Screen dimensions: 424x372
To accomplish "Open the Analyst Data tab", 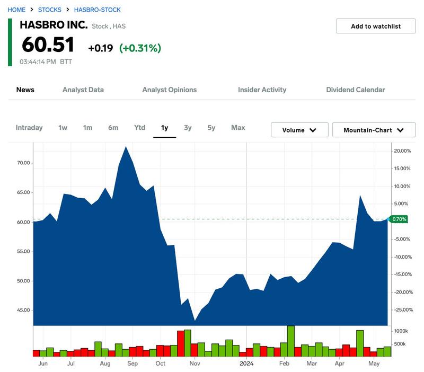I will [x=83, y=90].
